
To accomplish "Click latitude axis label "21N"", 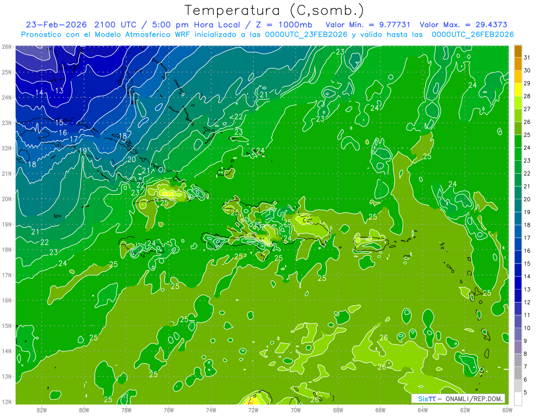I will (x=7, y=173).
